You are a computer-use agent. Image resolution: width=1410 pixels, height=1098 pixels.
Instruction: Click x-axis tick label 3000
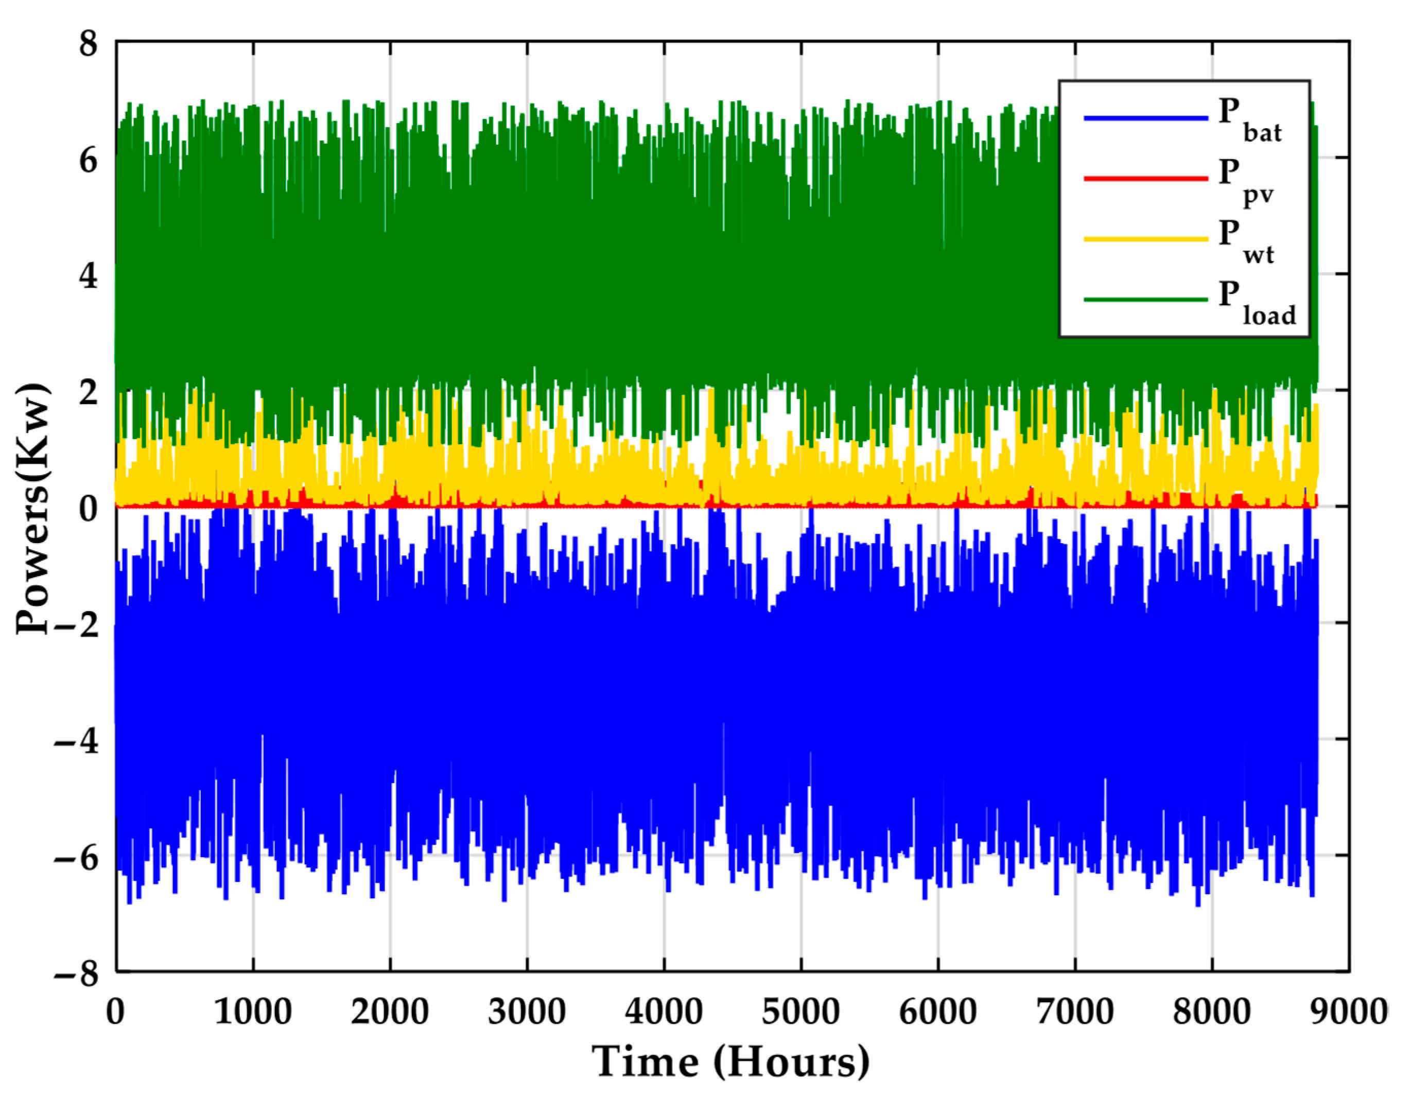[527, 1012]
